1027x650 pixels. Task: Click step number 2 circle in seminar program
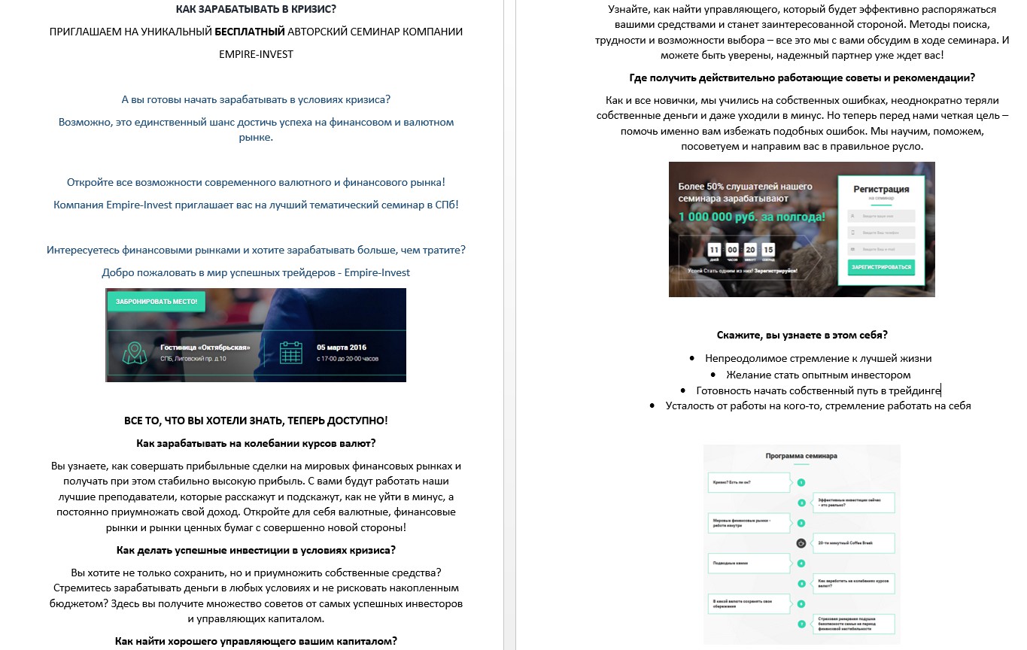click(x=801, y=503)
